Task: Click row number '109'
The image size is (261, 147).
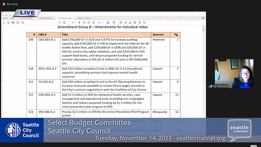Action: click(x=31, y=40)
